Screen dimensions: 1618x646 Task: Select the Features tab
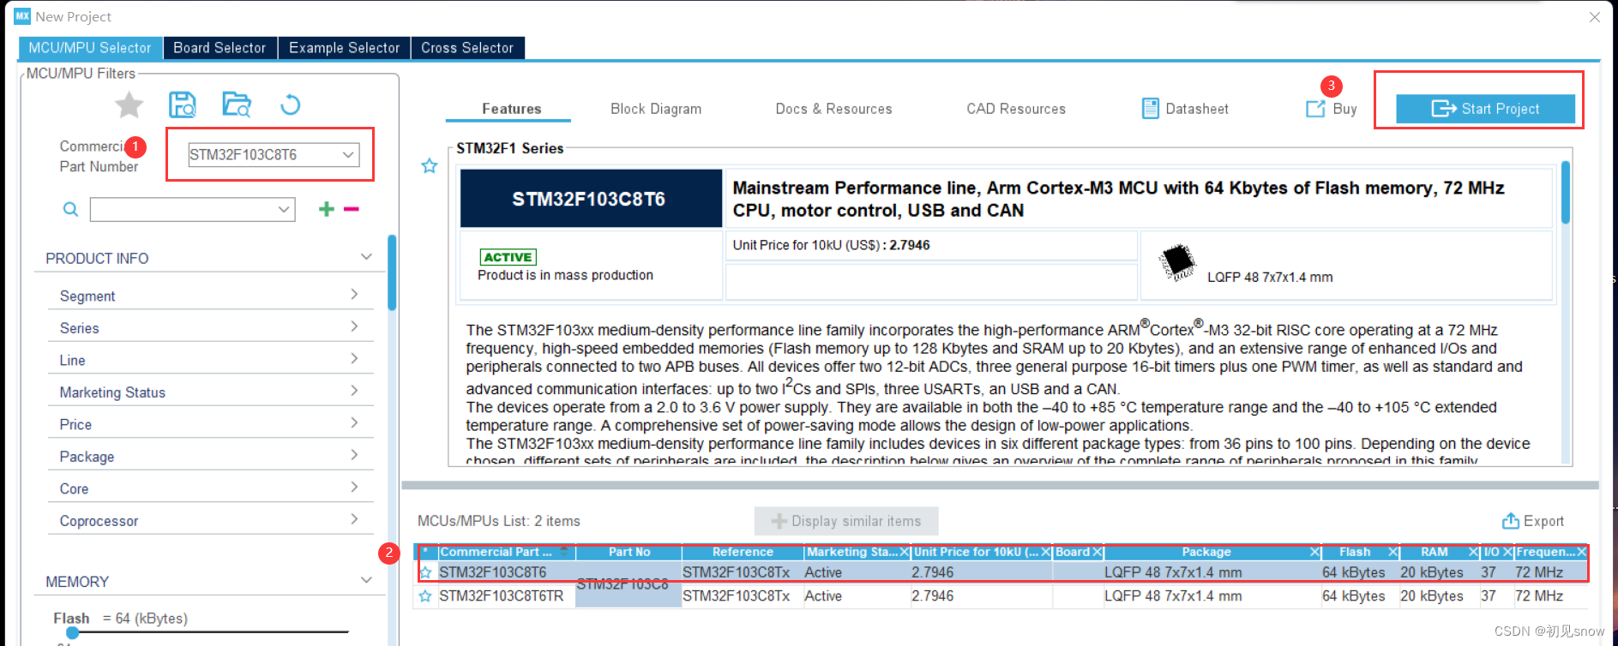511,109
